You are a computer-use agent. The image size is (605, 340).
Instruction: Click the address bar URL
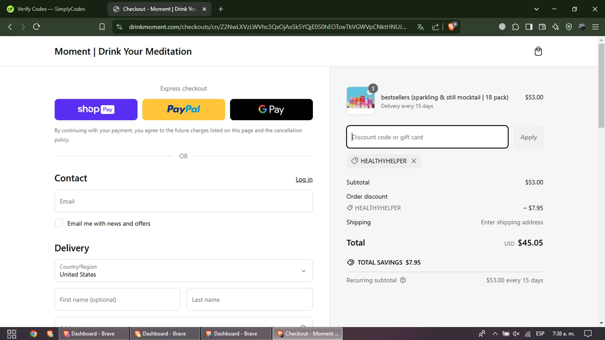pyautogui.click(x=268, y=27)
